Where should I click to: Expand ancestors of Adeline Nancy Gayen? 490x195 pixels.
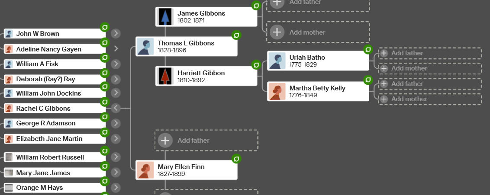coord(116,49)
